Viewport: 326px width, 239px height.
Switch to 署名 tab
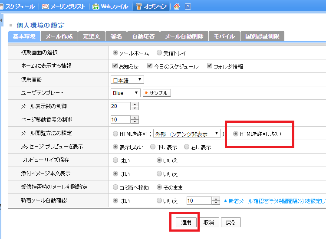[x=116, y=36]
